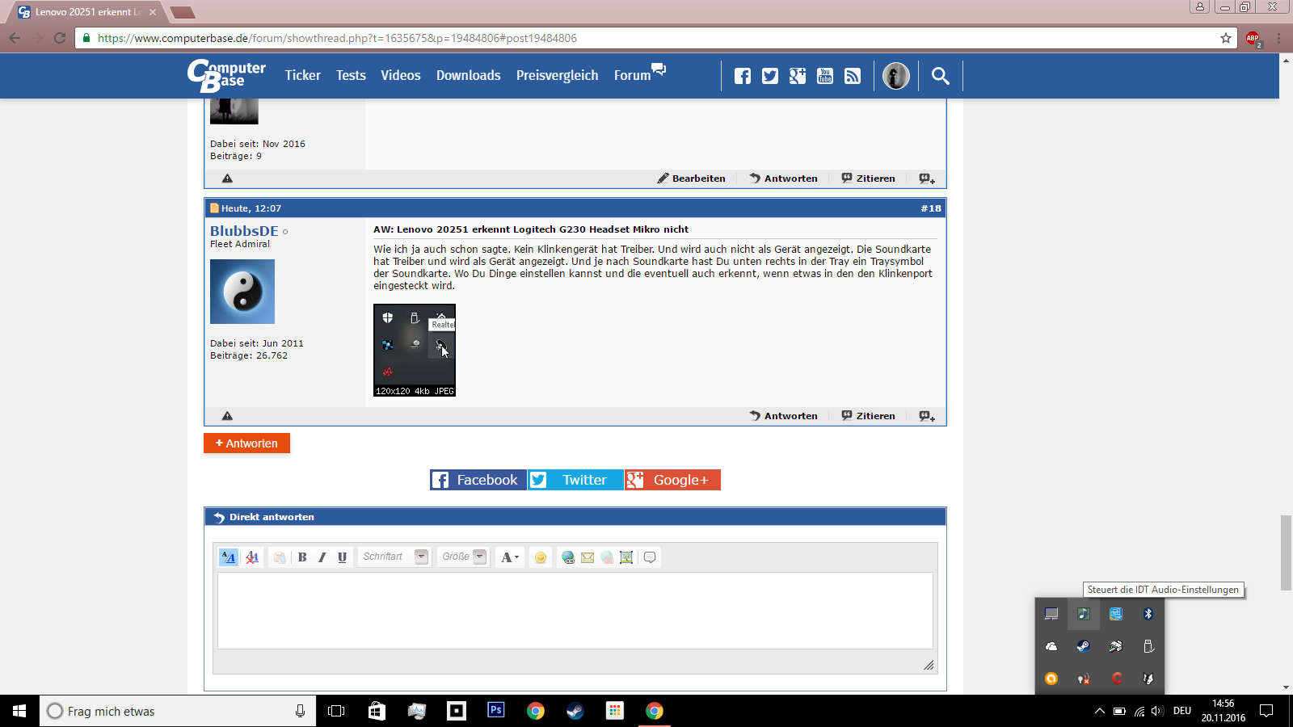The image size is (1293, 727).
Task: Report the upper post via warning triangle
Action: tap(227, 179)
